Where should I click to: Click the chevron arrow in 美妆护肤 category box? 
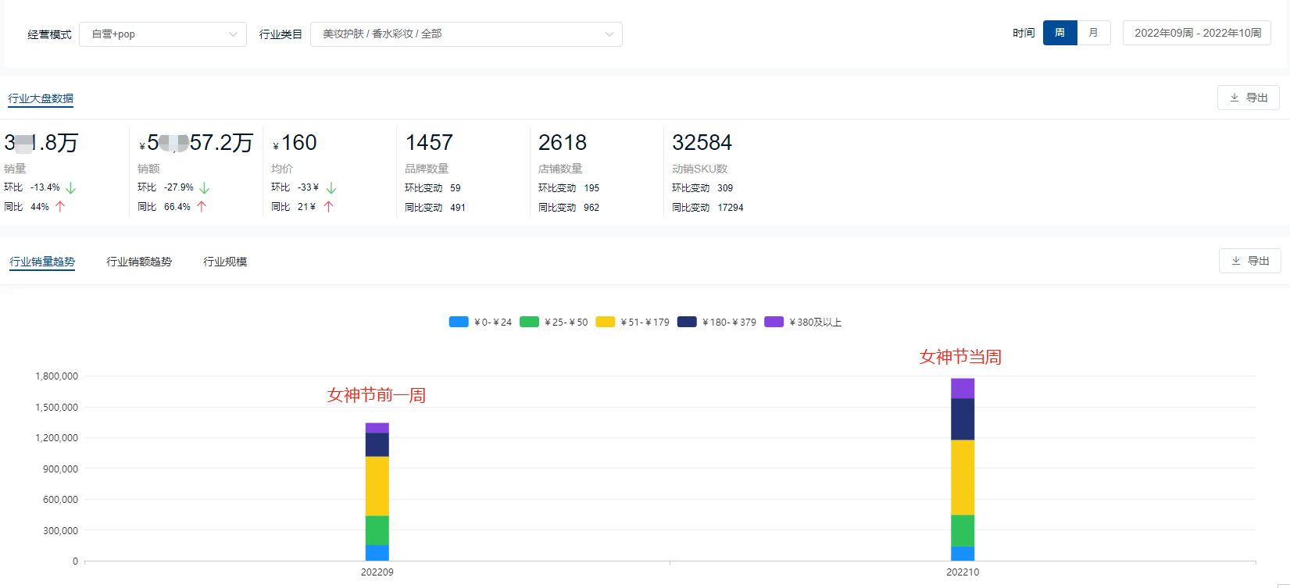[x=609, y=34]
